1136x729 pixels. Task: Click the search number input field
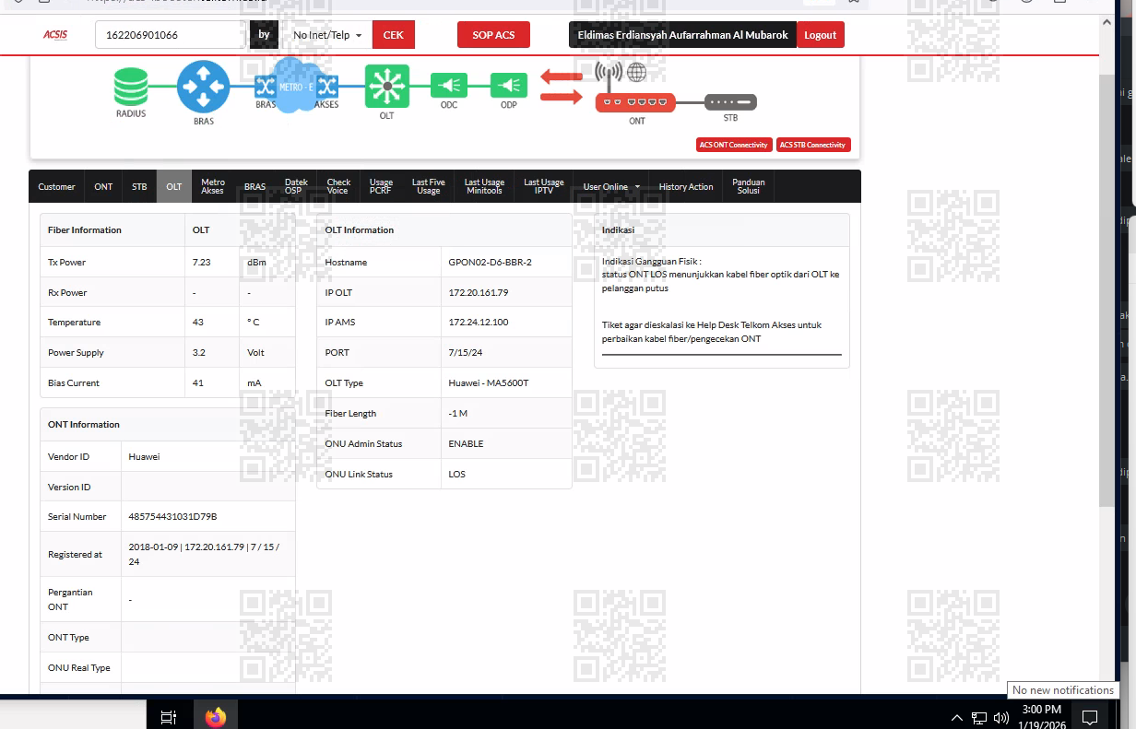[x=172, y=35]
